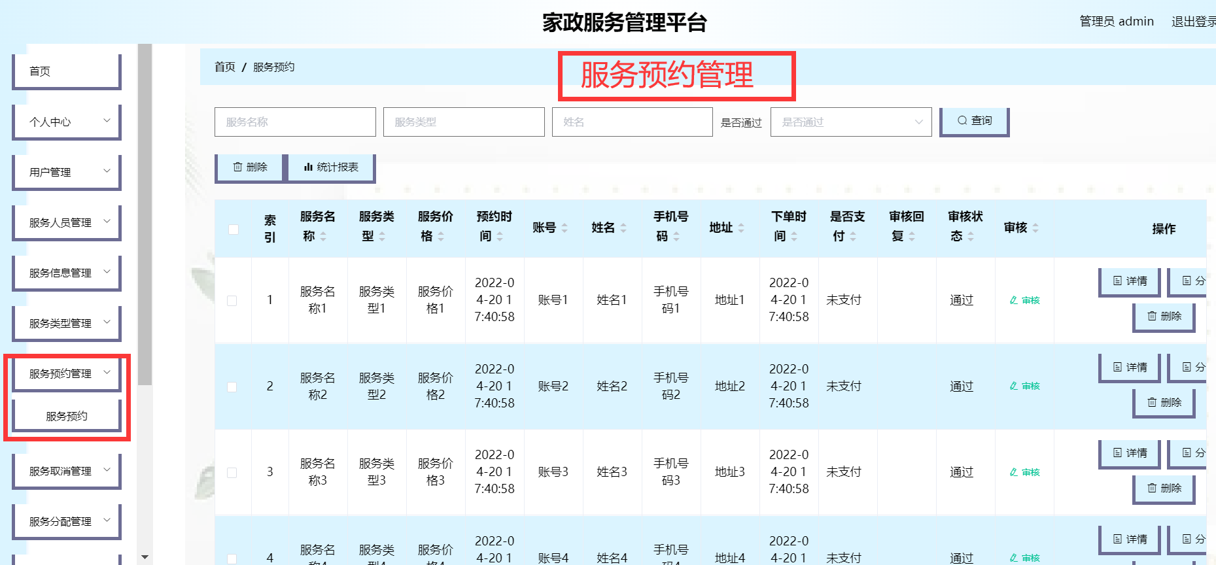Click 服务预约 in the breadcrumb
The width and height of the screenshot is (1216, 565).
pos(273,67)
